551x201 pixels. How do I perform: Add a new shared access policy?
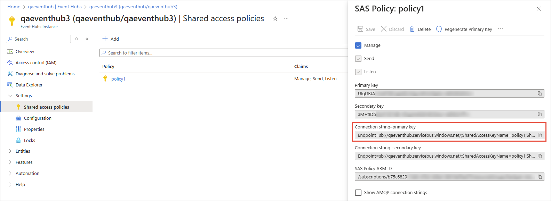(111, 39)
